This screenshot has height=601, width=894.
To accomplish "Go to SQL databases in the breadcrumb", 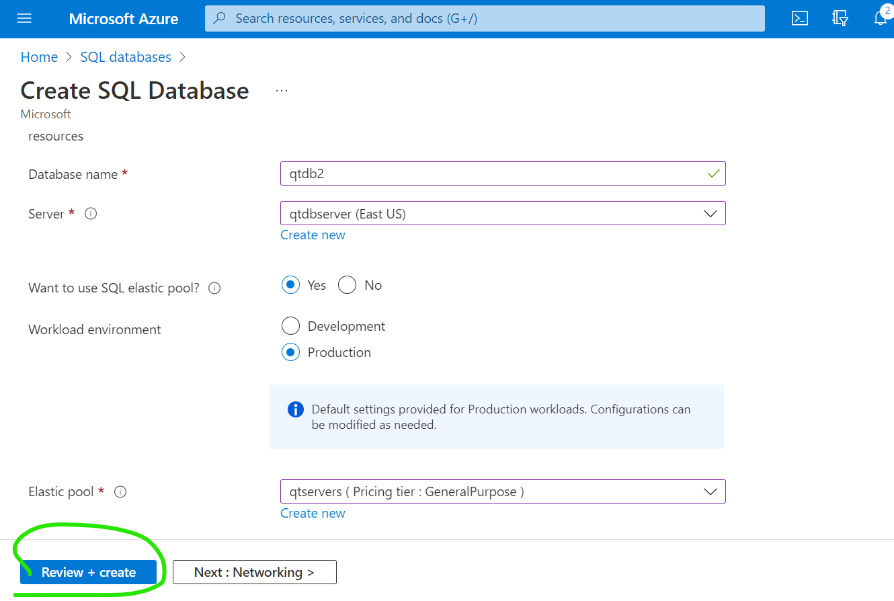I will pos(126,57).
